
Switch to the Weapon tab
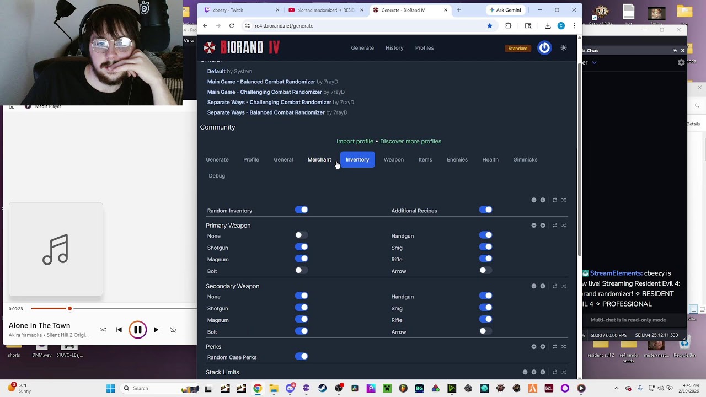pos(394,159)
